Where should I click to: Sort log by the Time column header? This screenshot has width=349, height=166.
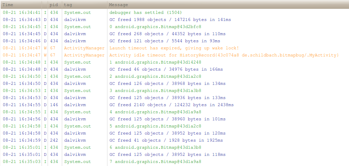[21, 5]
